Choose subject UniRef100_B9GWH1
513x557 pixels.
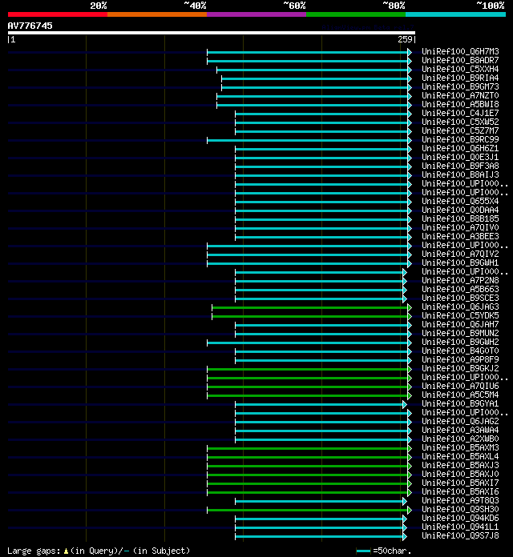(460, 262)
